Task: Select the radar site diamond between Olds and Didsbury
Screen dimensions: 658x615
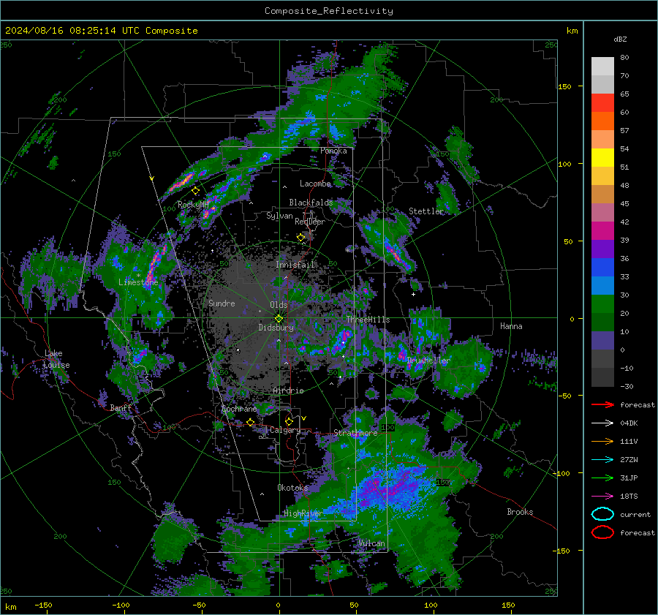Action: coord(279,318)
